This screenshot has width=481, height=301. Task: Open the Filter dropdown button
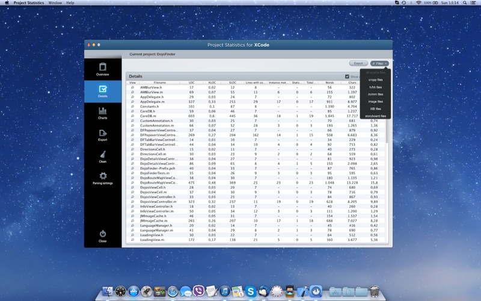tap(379, 63)
